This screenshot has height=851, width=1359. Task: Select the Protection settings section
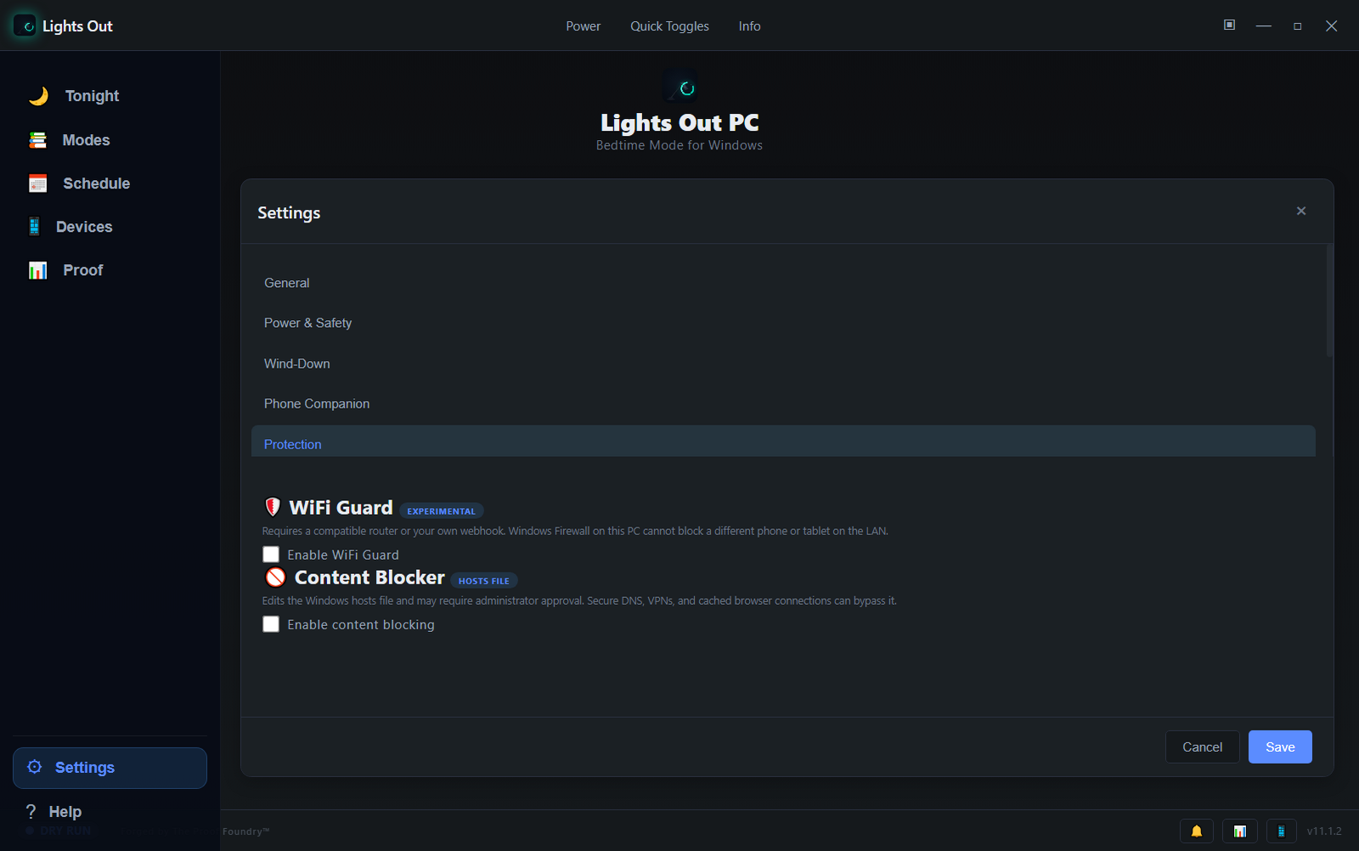(783, 442)
